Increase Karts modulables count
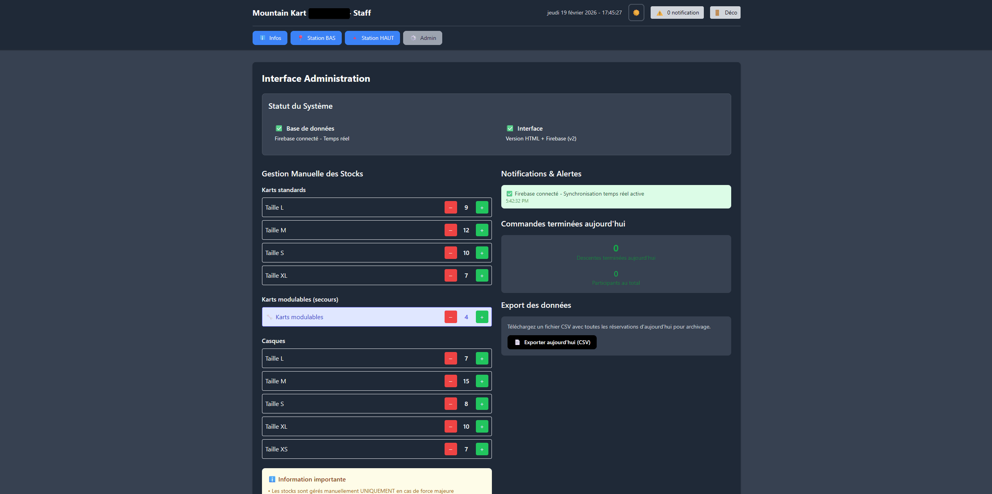Image resolution: width=992 pixels, height=494 pixels. click(x=482, y=317)
